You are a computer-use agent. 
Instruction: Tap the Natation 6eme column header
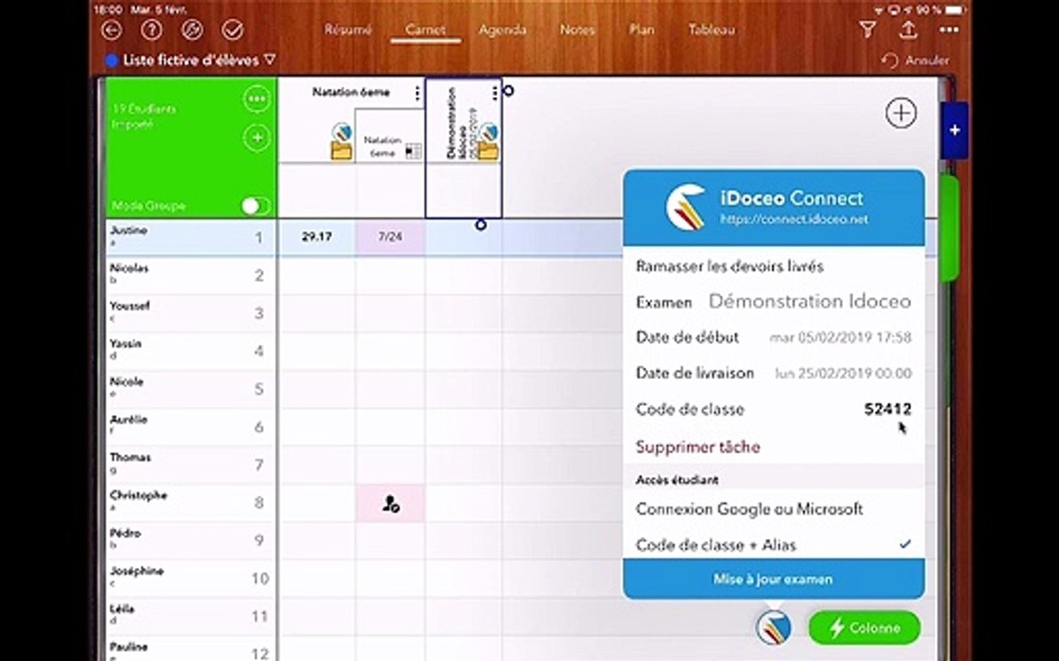[350, 93]
